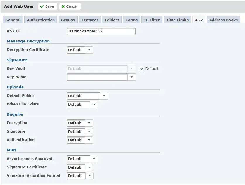Expand the Require Authentication dropdown

(x=89, y=140)
